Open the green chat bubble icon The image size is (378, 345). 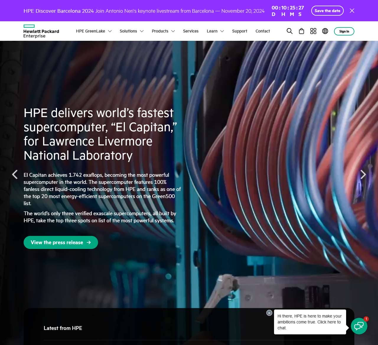click(x=359, y=326)
